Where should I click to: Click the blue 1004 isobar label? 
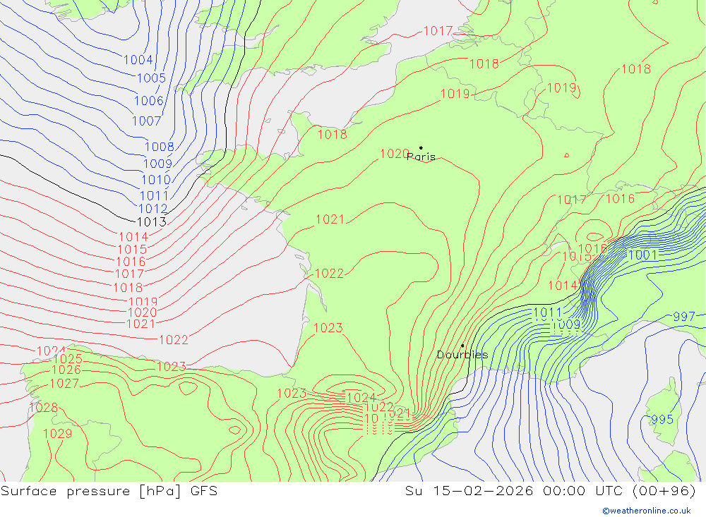pyautogui.click(x=138, y=60)
